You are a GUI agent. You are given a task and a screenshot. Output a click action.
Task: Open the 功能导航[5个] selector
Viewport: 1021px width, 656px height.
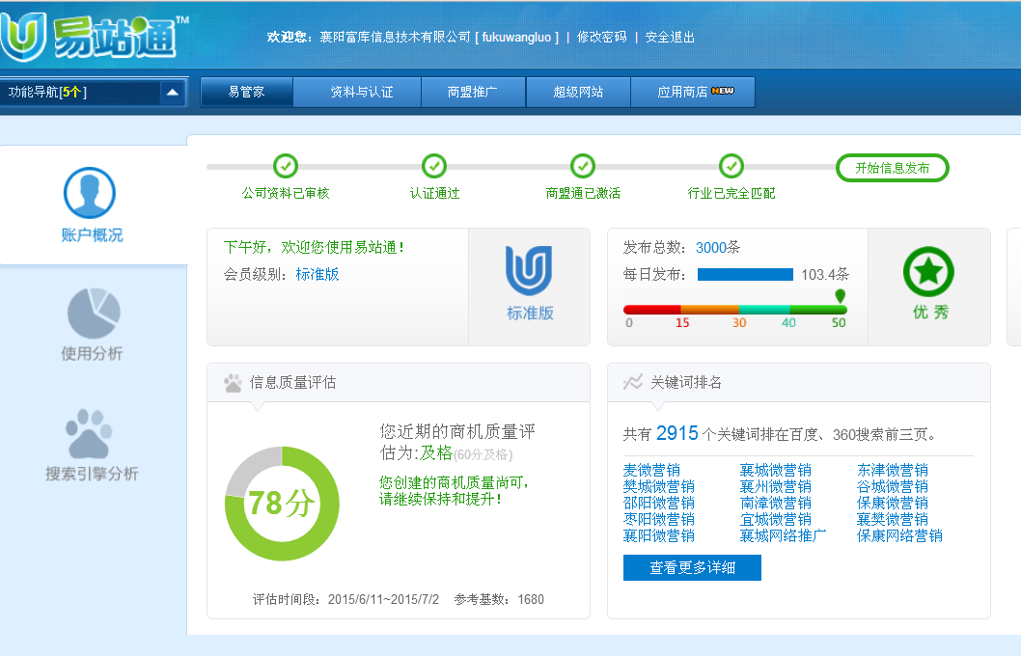tap(94, 93)
